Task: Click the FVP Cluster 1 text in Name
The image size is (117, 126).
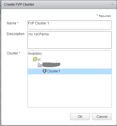Action: tap(38, 23)
